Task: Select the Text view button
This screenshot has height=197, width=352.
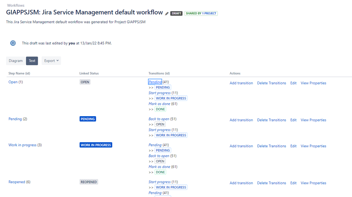Action: pos(32,61)
